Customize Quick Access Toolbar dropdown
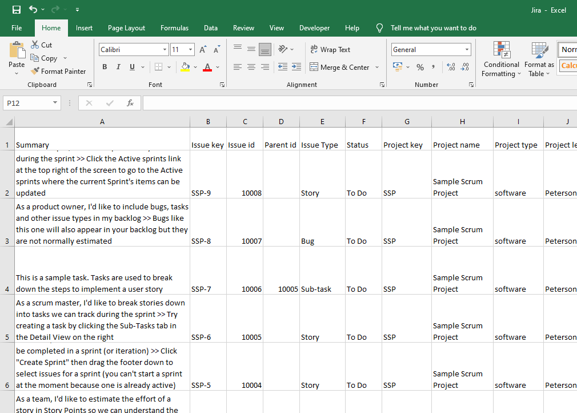Image resolution: width=577 pixels, height=413 pixels. [77, 10]
